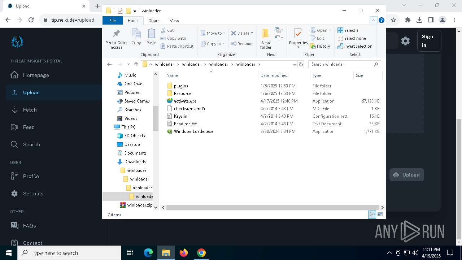This screenshot has height=260, width=462.
Task: Open Explorer Help question-mark icon
Action: [x=381, y=20]
